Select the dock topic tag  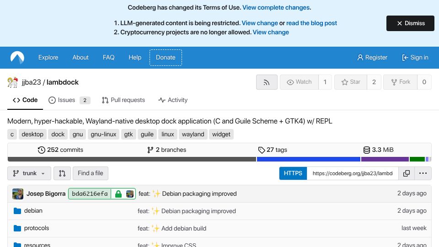pos(58,134)
